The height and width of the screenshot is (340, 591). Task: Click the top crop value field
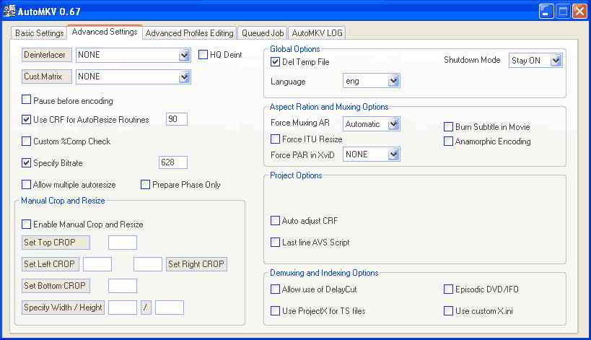pyautogui.click(x=123, y=243)
